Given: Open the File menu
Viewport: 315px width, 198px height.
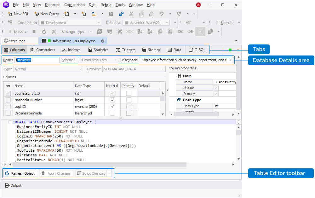Looking at the screenshot, I should [16, 5].
